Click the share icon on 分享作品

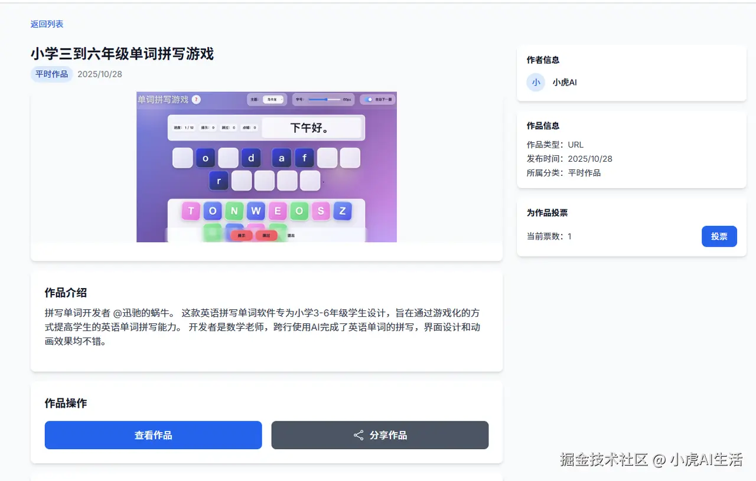(359, 435)
